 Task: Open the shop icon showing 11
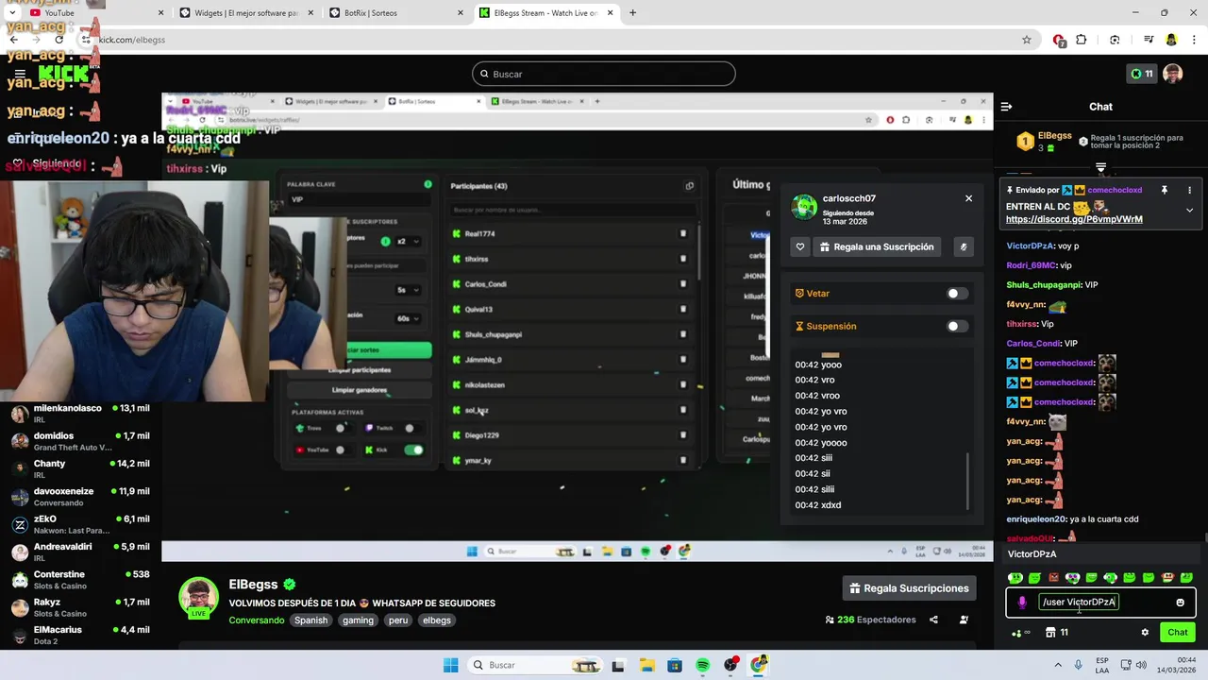(x=1057, y=633)
